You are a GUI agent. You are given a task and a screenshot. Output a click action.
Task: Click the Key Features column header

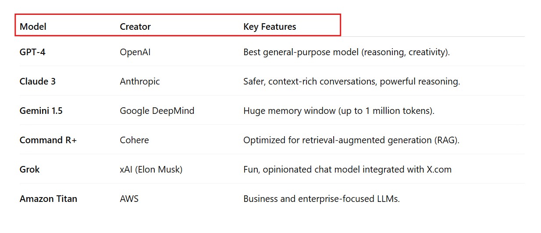pyautogui.click(x=270, y=27)
